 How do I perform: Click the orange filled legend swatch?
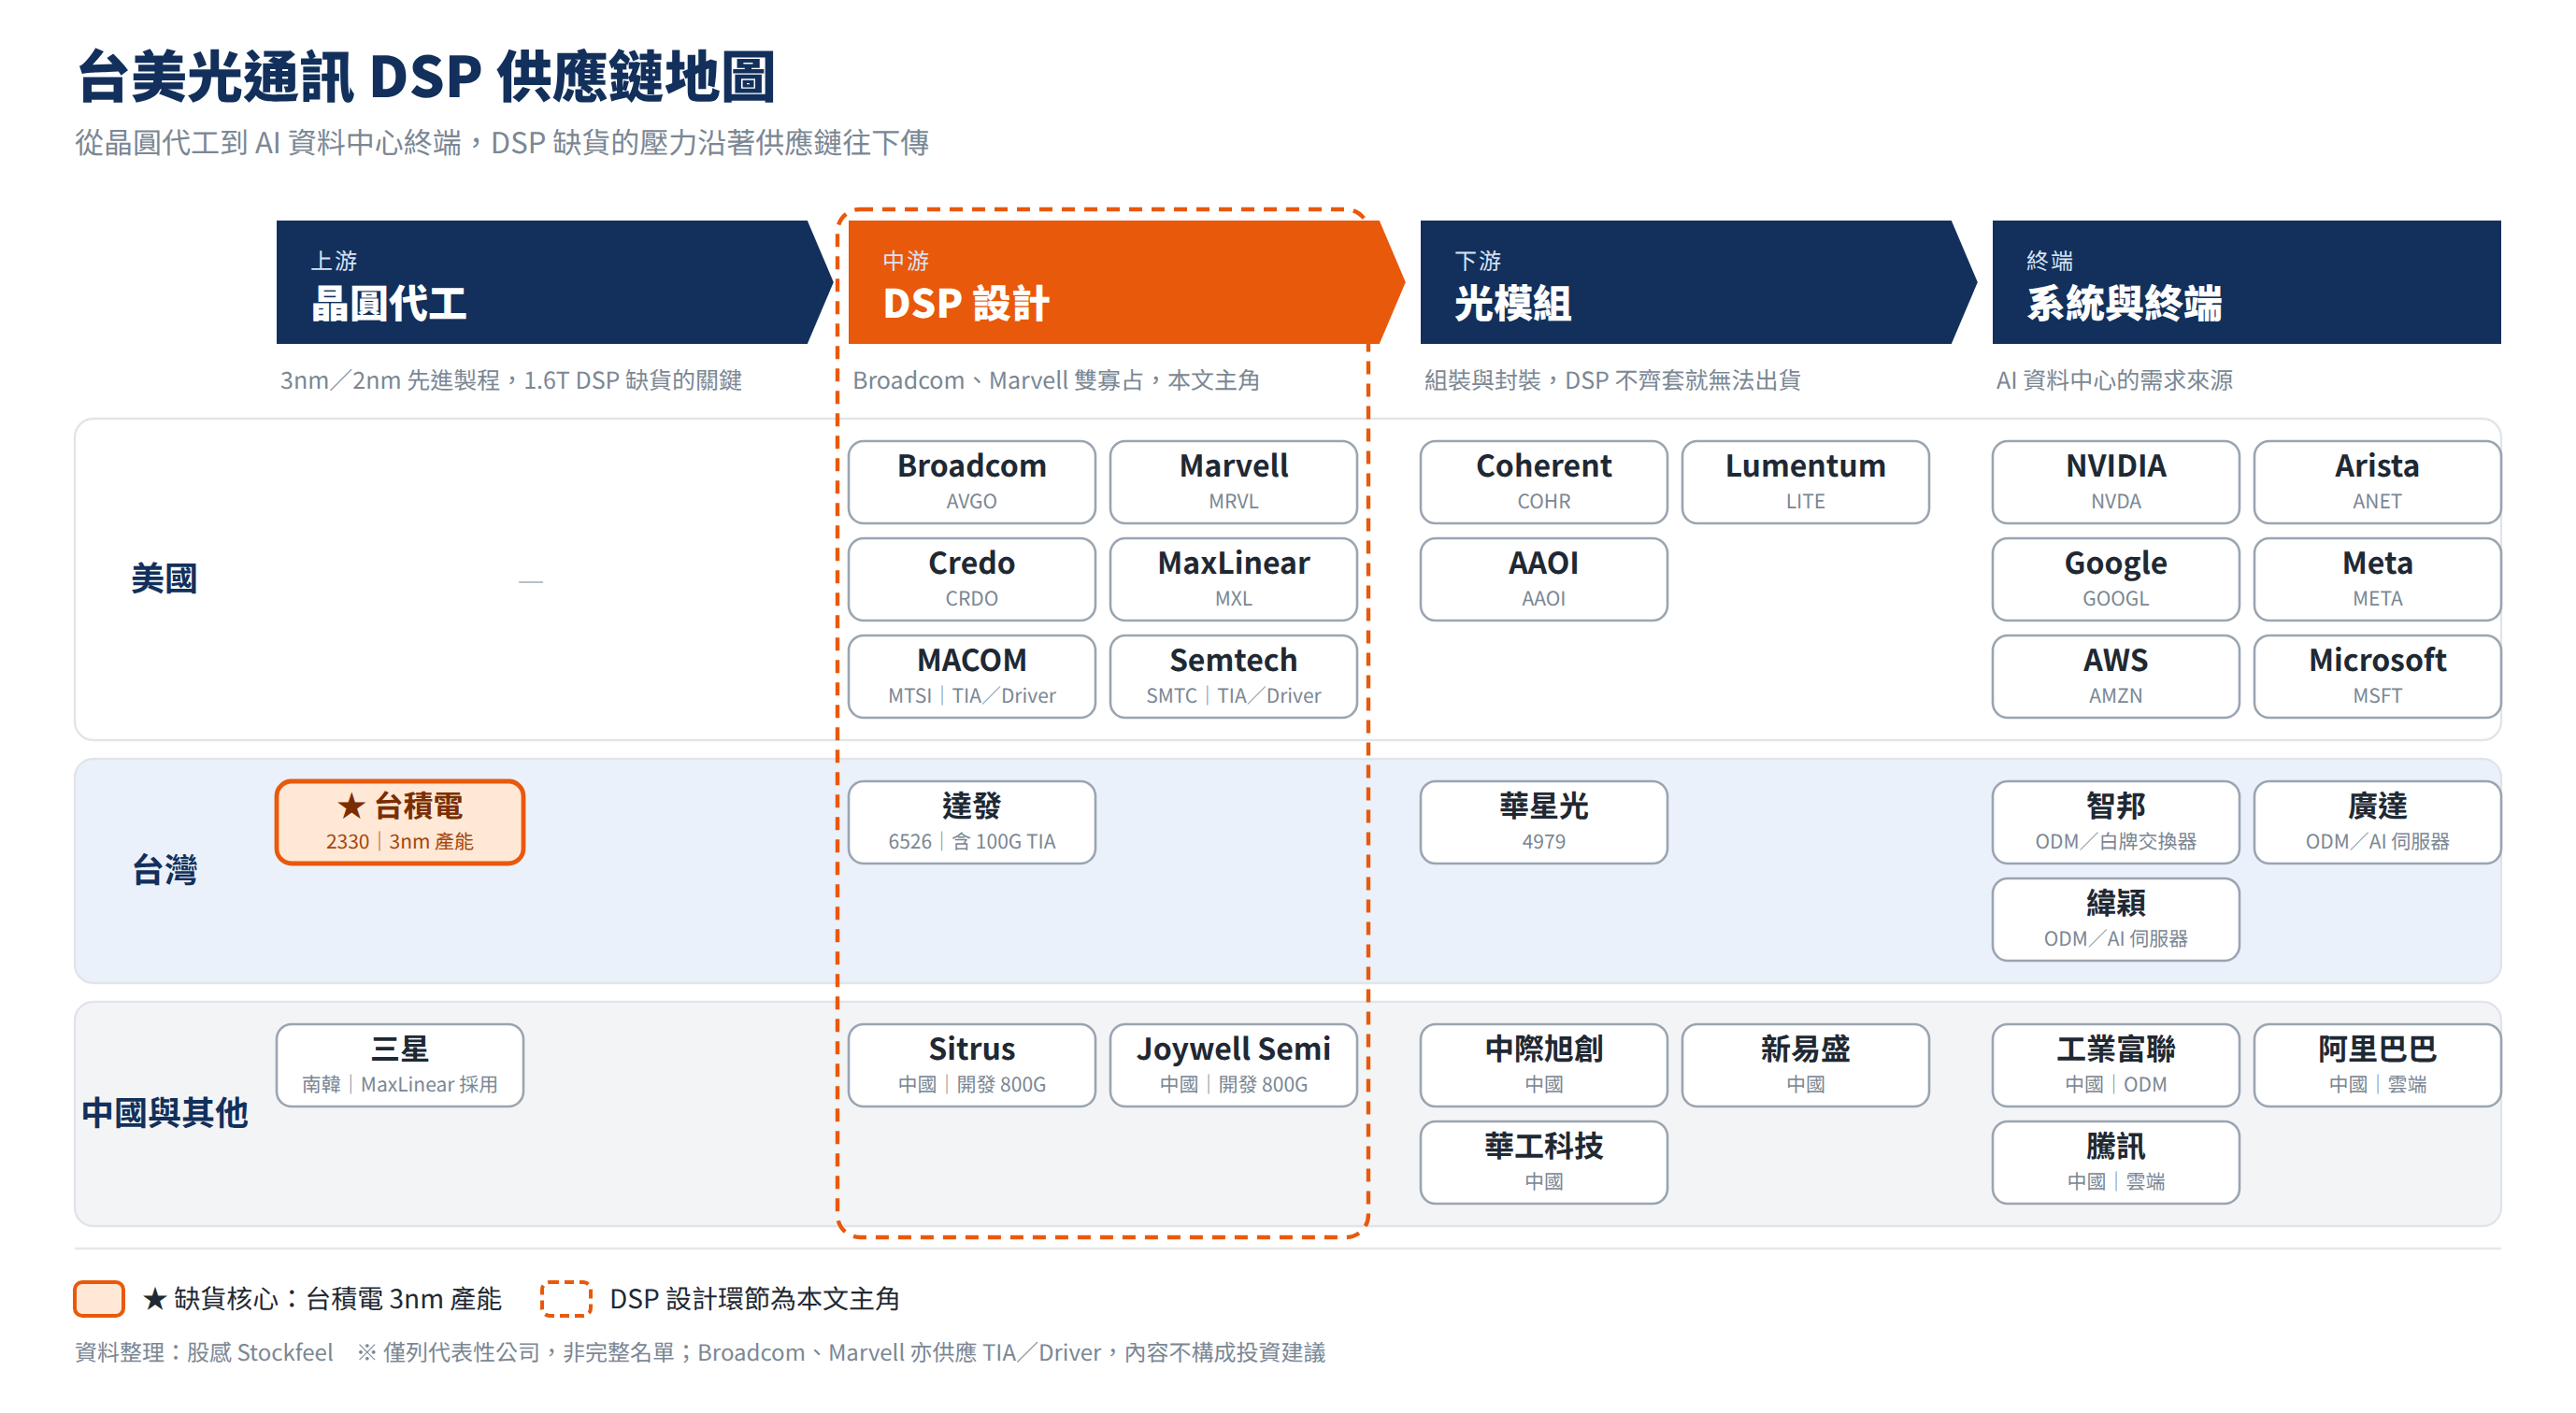[99, 1298]
